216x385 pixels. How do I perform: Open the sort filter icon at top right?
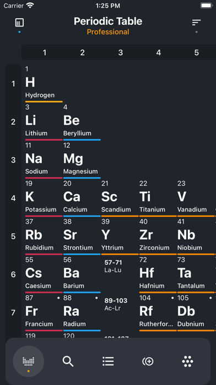[x=196, y=23]
